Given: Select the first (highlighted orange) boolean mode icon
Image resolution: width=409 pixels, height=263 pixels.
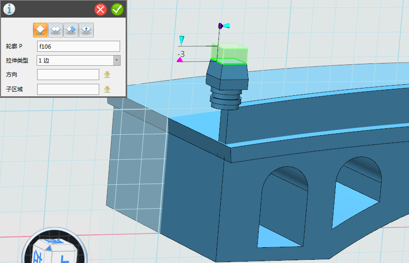Looking at the screenshot, I should [40, 30].
